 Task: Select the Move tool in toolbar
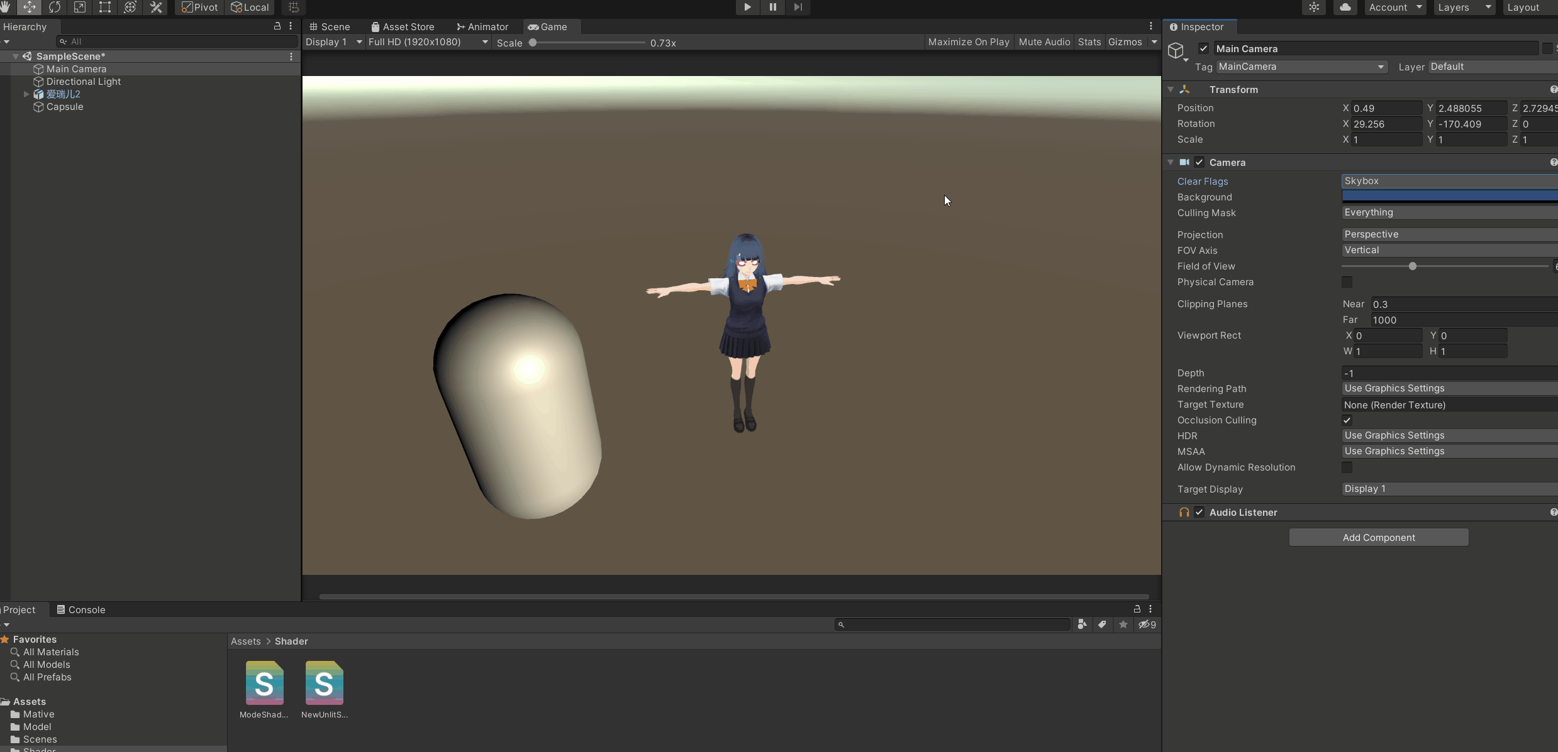click(29, 7)
